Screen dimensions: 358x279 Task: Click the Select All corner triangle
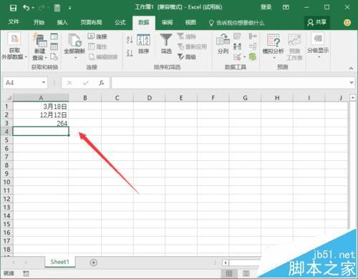click(x=9, y=98)
